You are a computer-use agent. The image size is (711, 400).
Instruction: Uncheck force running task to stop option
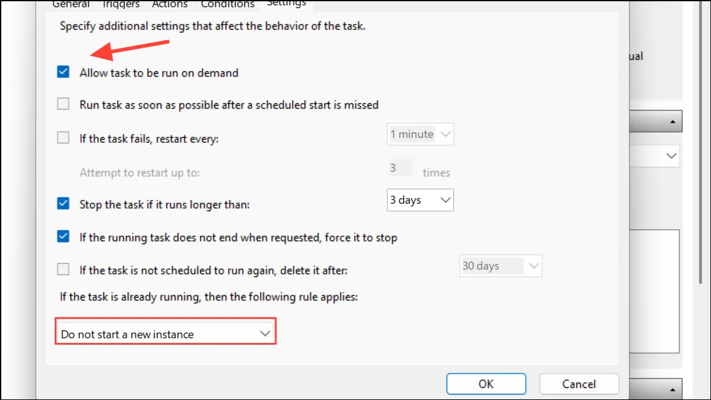[x=63, y=237]
